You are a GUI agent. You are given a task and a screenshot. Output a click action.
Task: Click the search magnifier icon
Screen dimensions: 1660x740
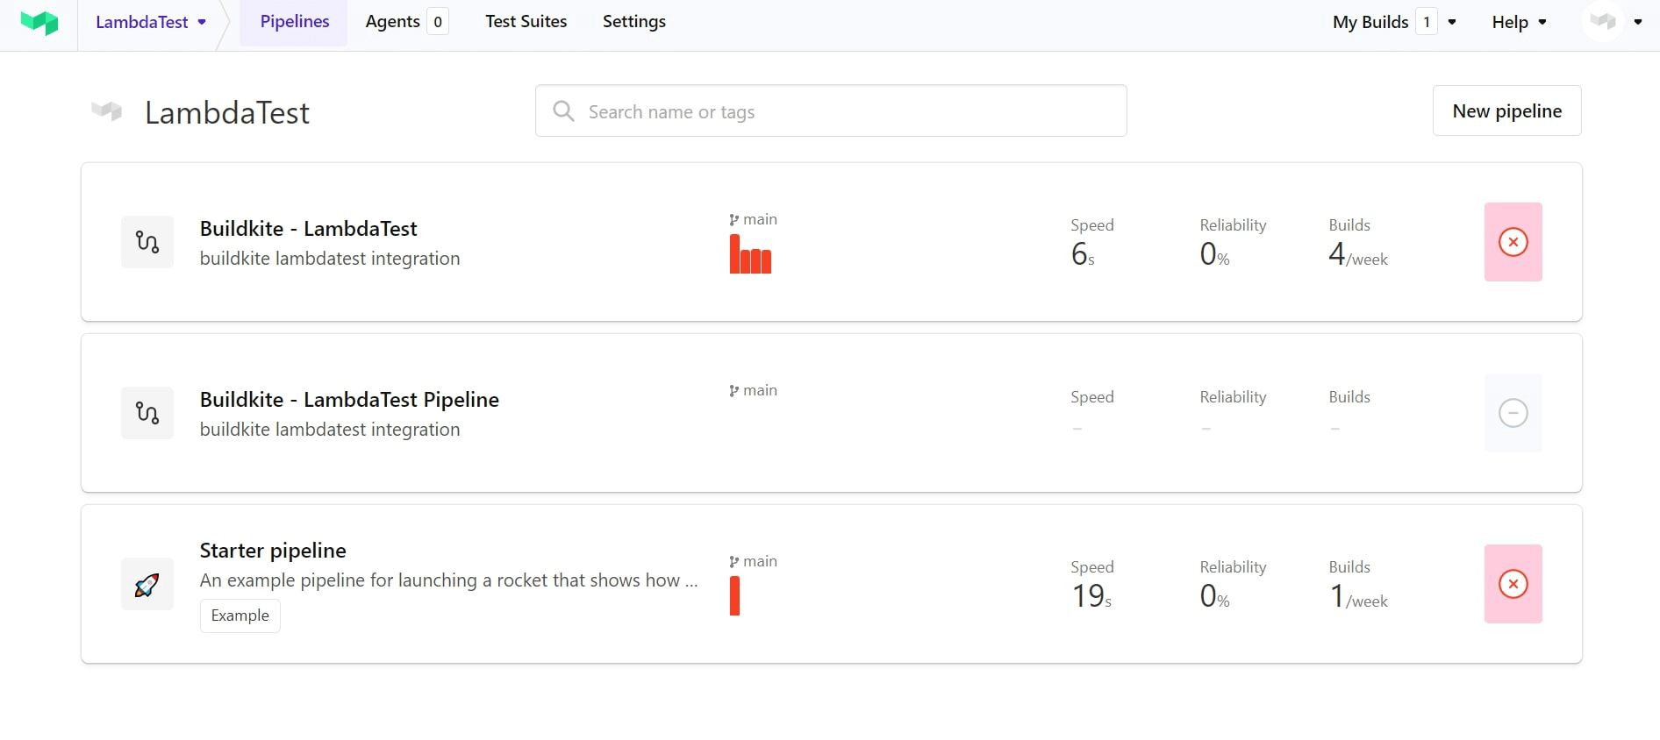click(x=563, y=111)
